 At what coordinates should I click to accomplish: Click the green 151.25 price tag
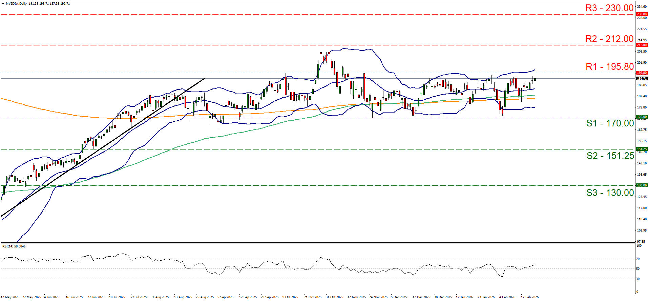click(642, 149)
